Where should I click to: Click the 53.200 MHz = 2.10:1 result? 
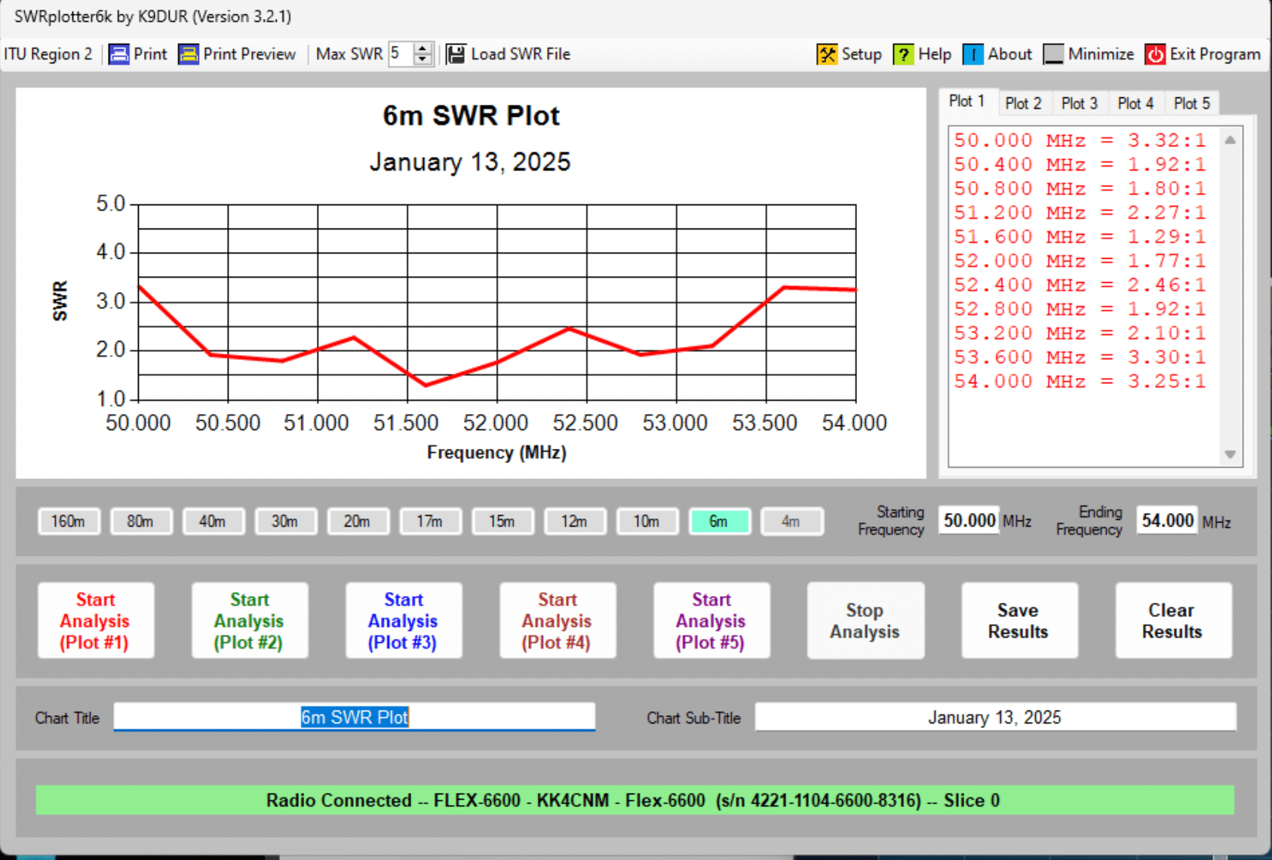[1080, 333]
